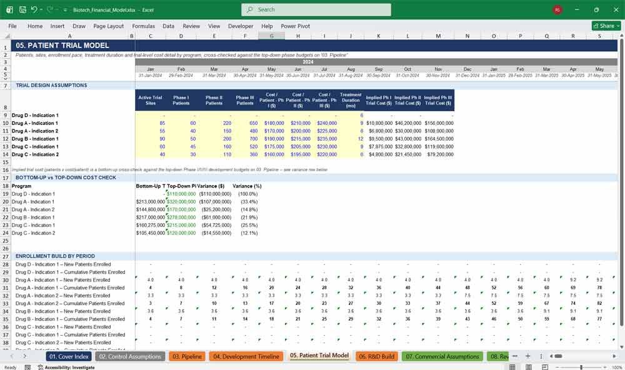Select the $190,000 cost cell for Drug B
625x370 pixels.
tap(271, 139)
